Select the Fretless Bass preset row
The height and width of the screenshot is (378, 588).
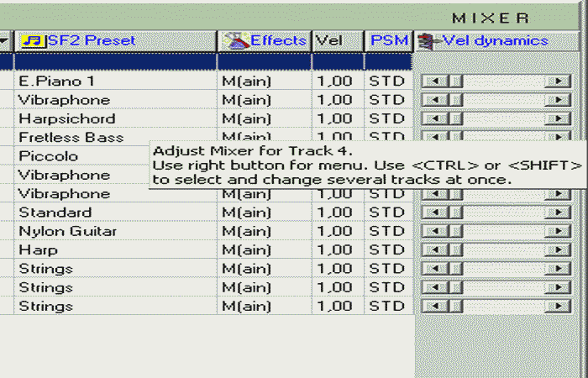[71, 138]
